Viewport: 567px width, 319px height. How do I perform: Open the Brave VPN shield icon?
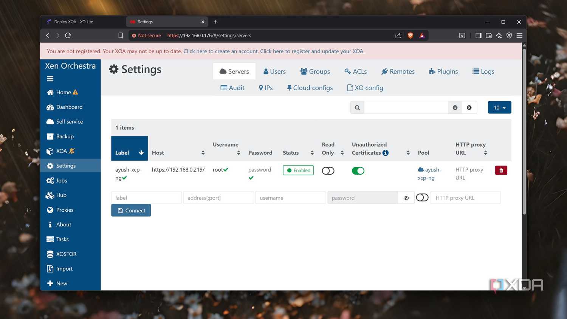[x=509, y=36]
